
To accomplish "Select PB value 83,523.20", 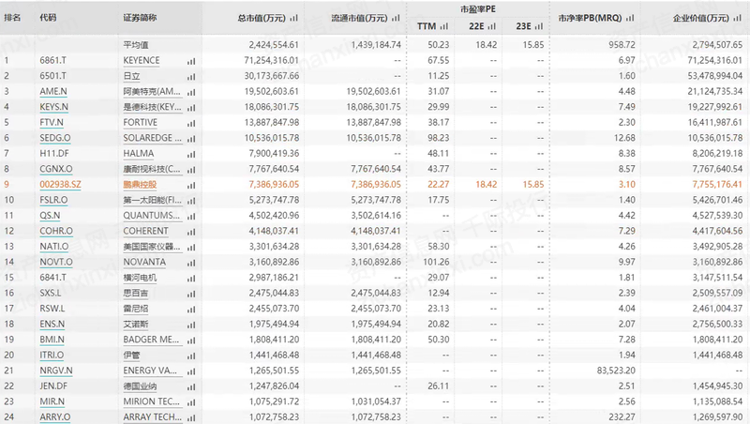I will click(616, 371).
